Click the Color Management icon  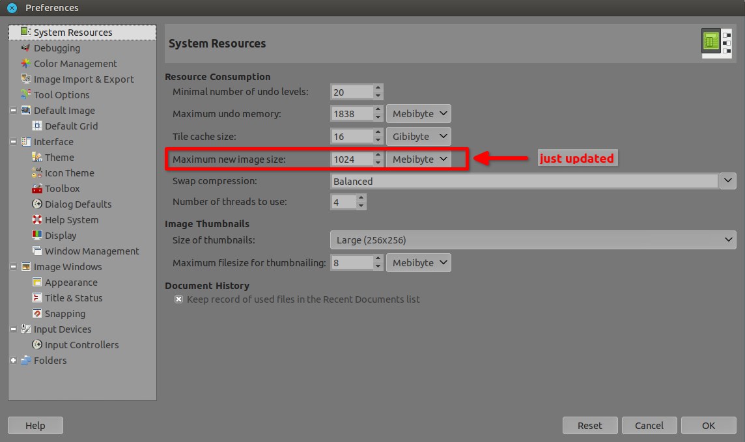[25, 63]
